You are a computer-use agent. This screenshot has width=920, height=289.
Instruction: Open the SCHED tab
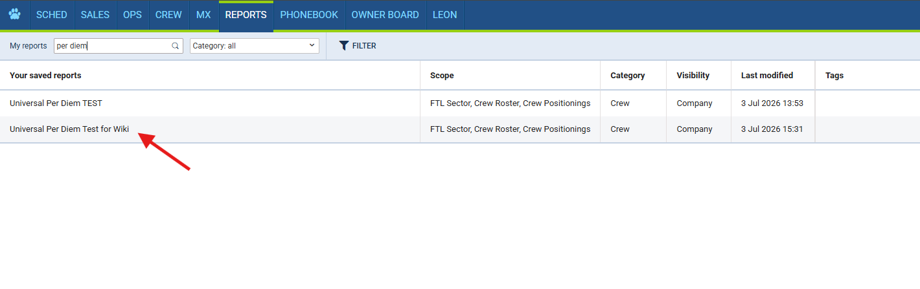(52, 15)
